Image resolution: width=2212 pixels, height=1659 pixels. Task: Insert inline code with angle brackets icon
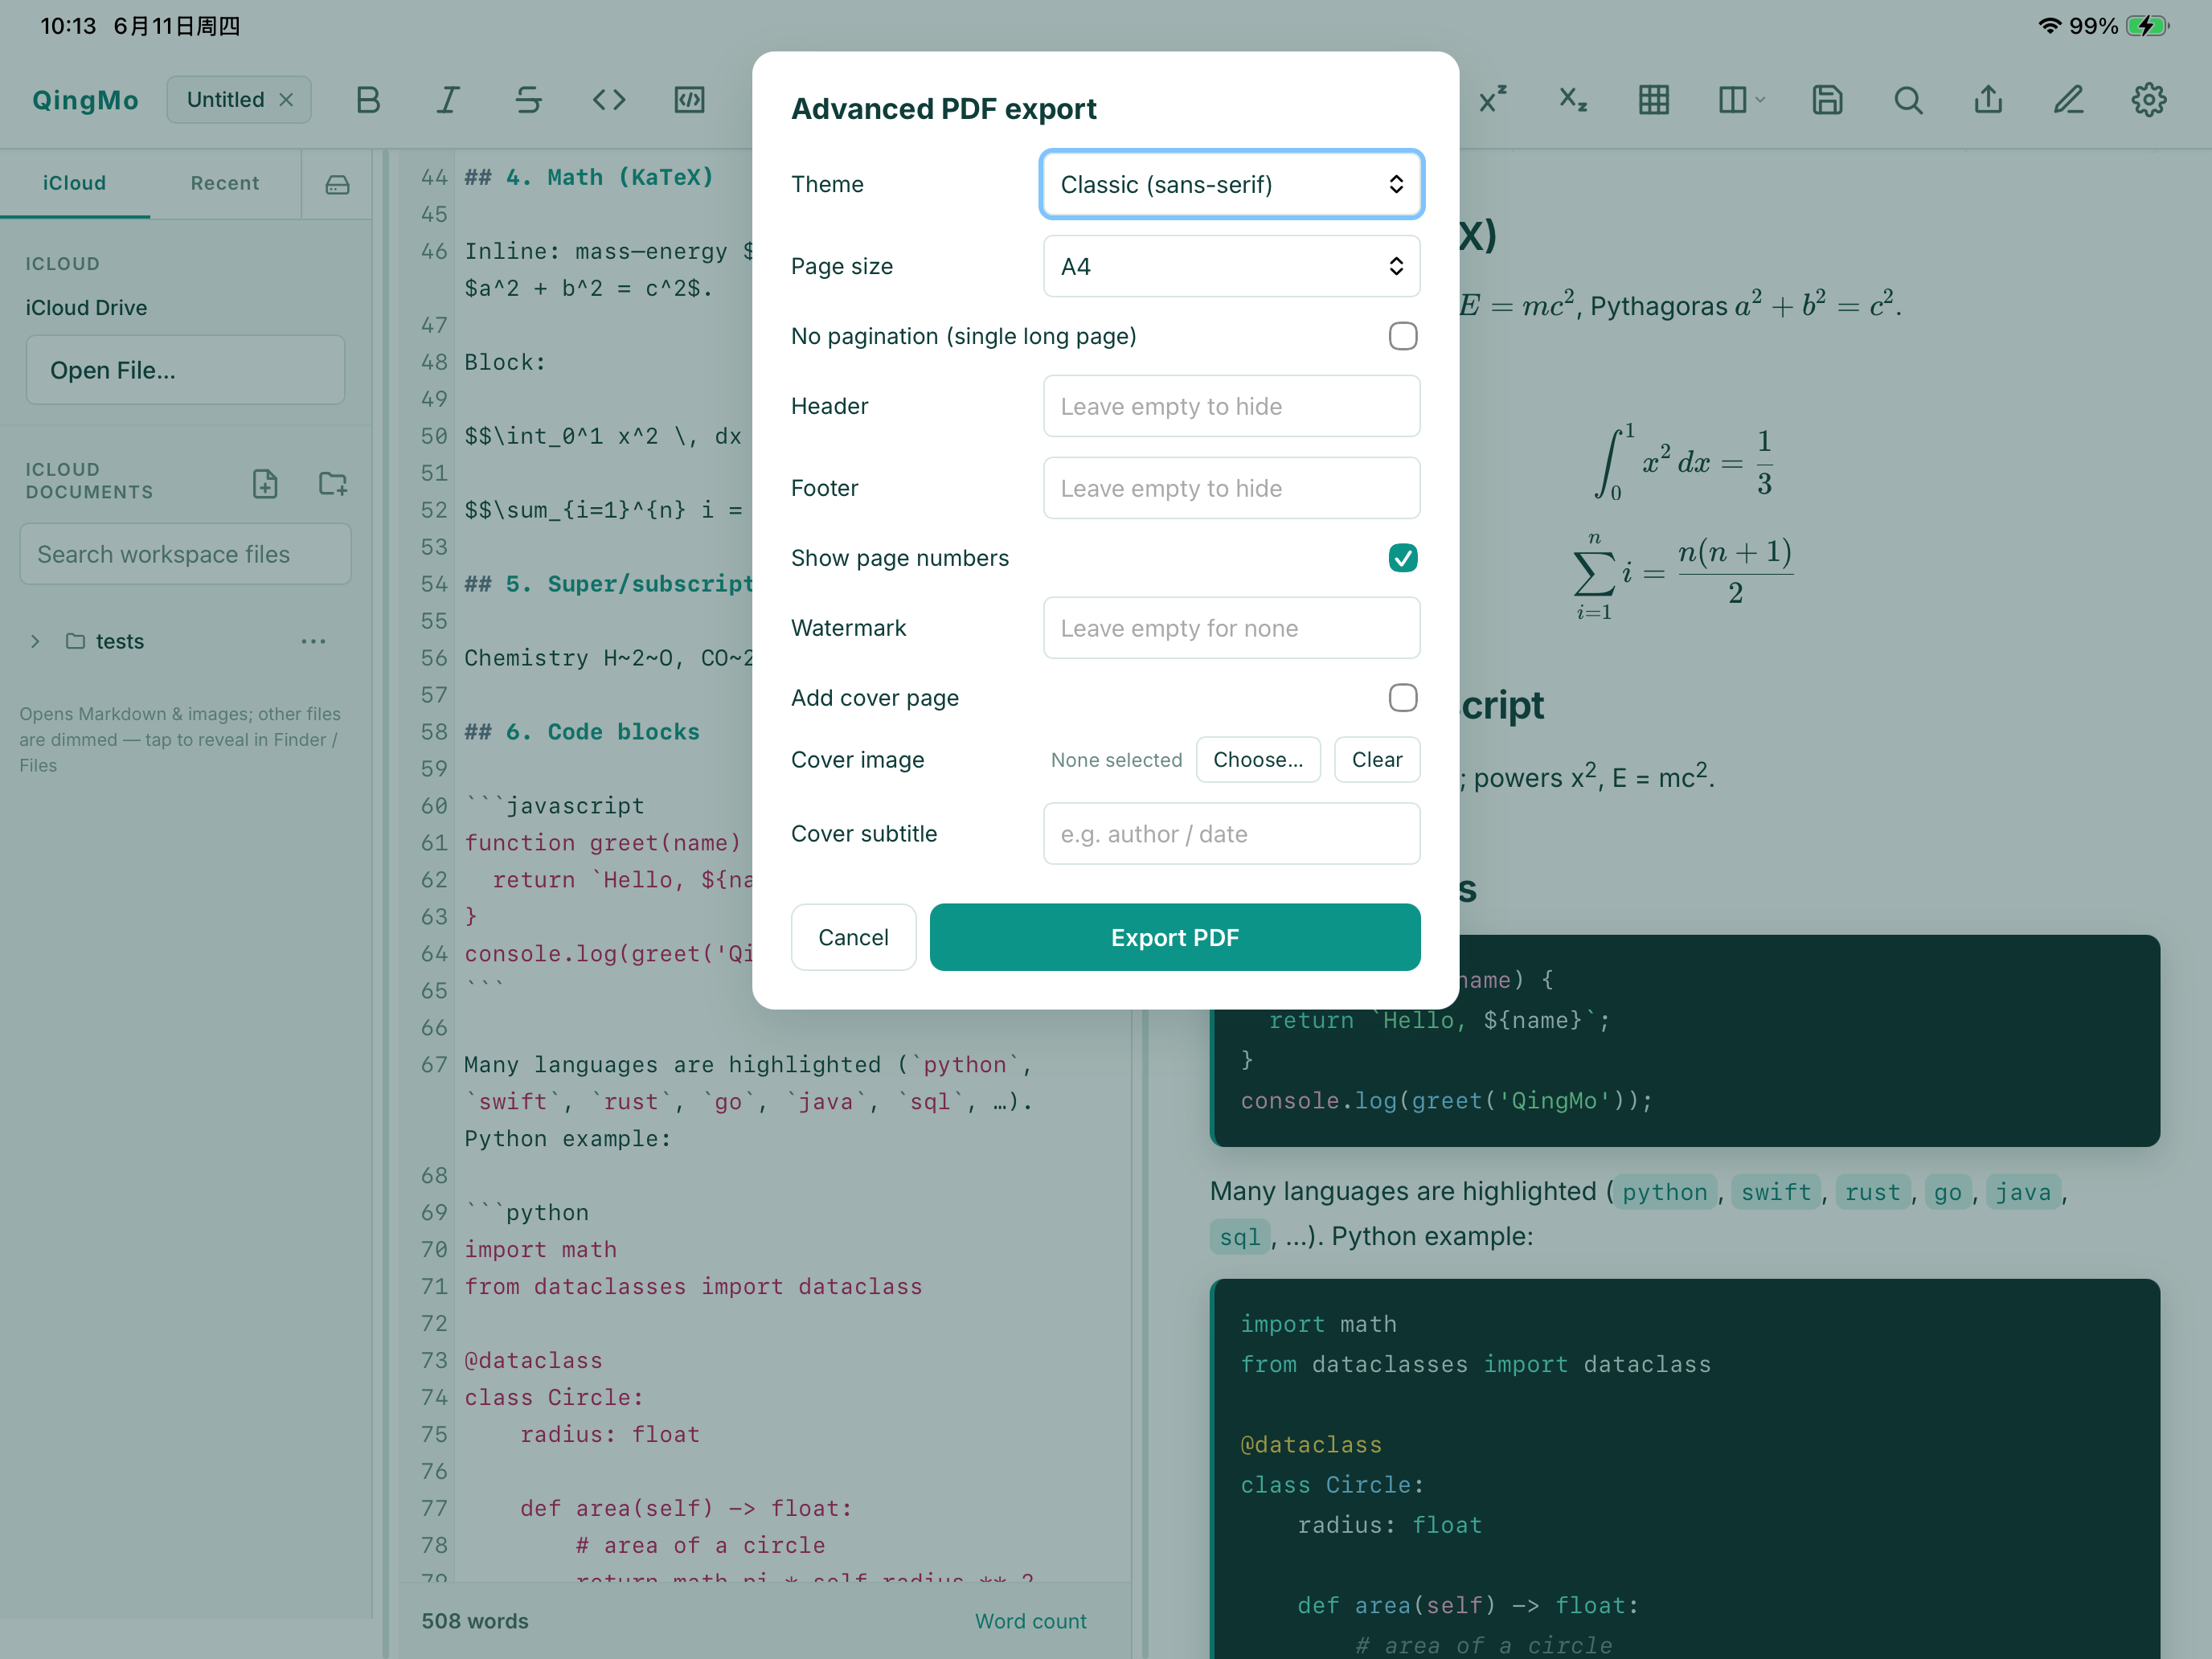[x=609, y=100]
